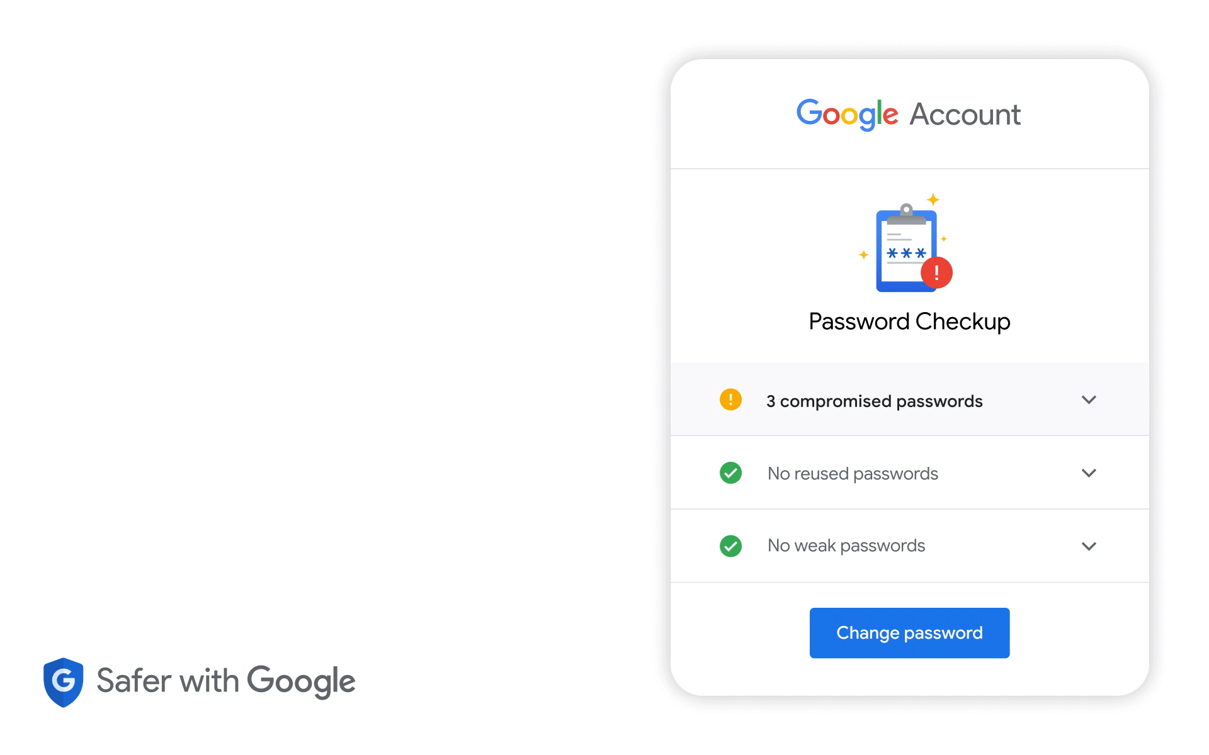Open the No reused passwords row
Image resolution: width=1209 pixels, height=755 pixels.
pyautogui.click(x=909, y=473)
